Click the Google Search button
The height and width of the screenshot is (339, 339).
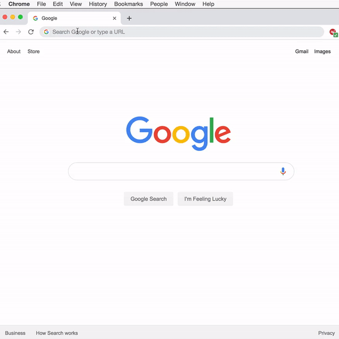click(x=149, y=199)
